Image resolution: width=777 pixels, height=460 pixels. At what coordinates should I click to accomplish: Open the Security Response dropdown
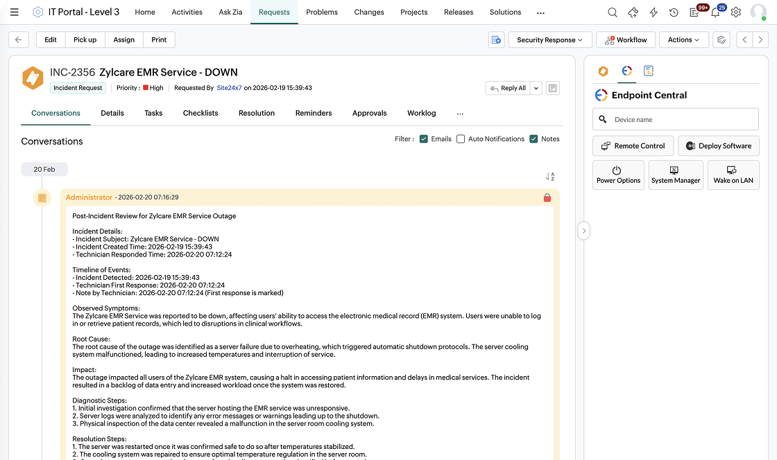point(550,39)
